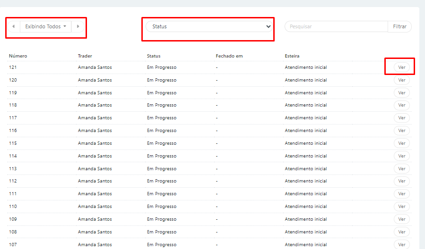This screenshot has height=249, width=425.
Task: Click the Fechado em column header
Action: click(x=229, y=56)
